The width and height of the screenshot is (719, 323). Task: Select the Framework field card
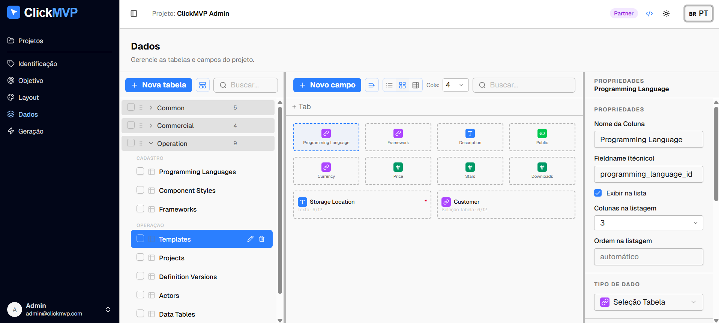point(398,137)
